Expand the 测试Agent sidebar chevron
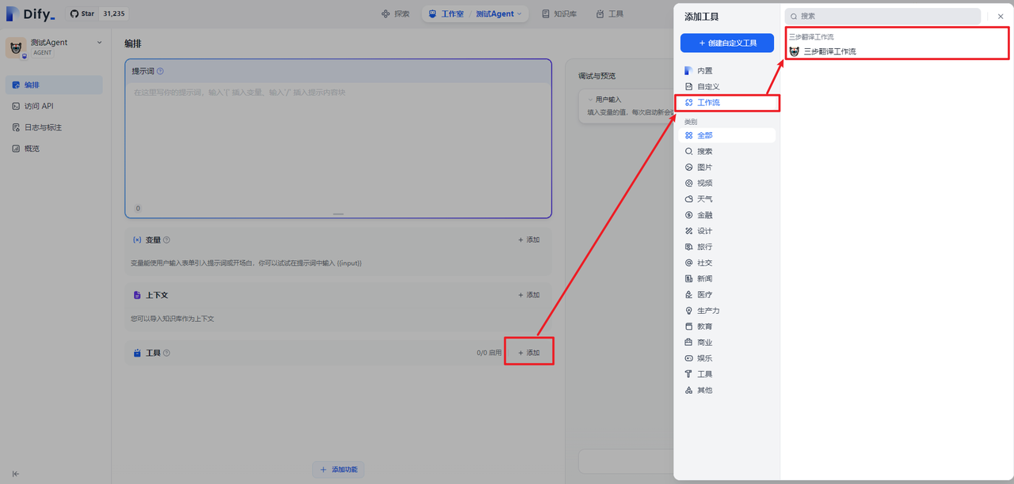 pos(99,43)
